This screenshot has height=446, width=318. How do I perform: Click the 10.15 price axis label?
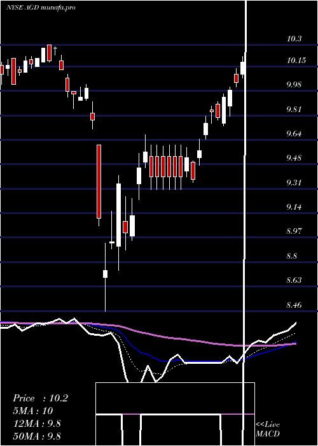[296, 61]
